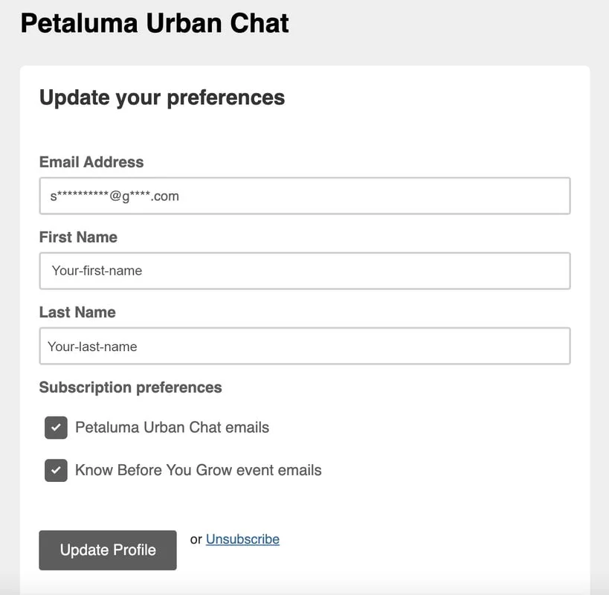Click the masked email text s**********@g****.com
This screenshot has height=595, width=609.
(x=115, y=196)
